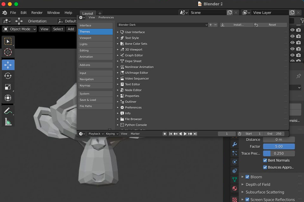Click New View Layer copy icon
This screenshot has height=202, width=304.
(292, 13)
